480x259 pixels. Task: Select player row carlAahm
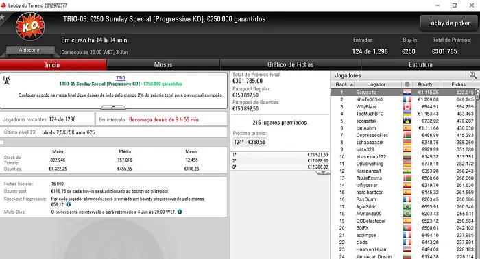point(403,128)
